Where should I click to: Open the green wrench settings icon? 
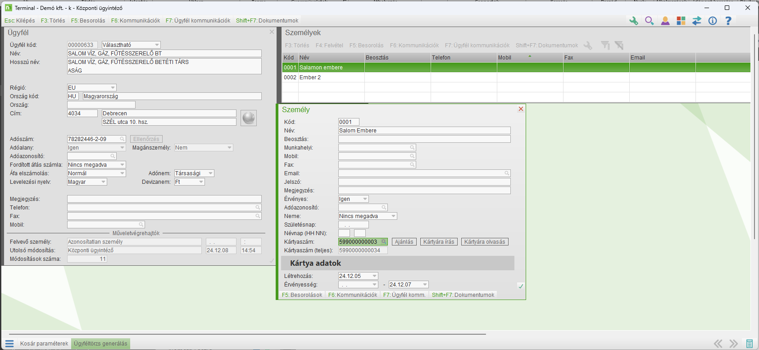pyautogui.click(x=633, y=21)
